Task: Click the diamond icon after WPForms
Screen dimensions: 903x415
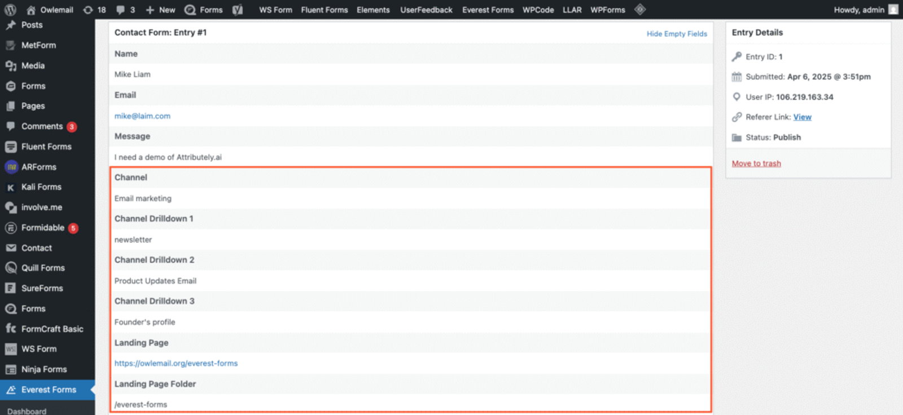Action: (639, 10)
